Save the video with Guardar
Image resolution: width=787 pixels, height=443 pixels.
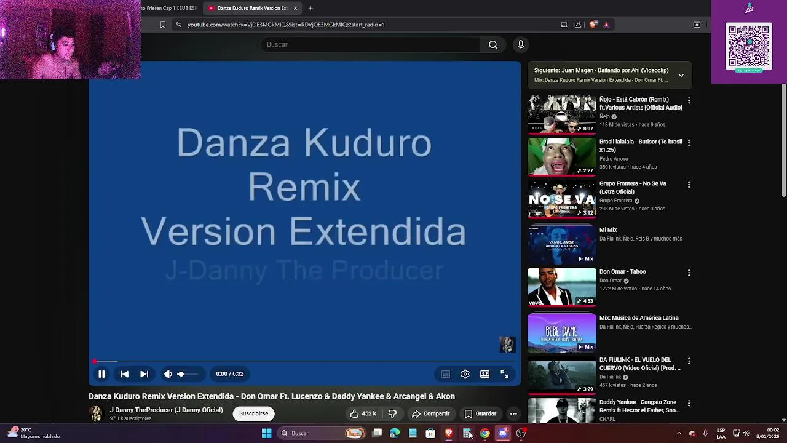480,413
